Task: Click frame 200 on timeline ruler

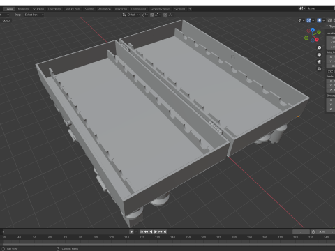Action: (x=265, y=237)
